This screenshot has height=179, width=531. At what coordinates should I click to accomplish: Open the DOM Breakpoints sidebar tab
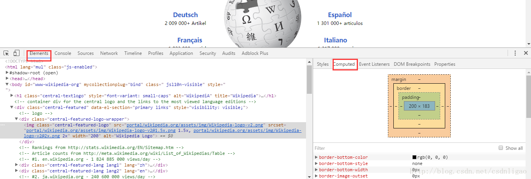click(x=412, y=64)
